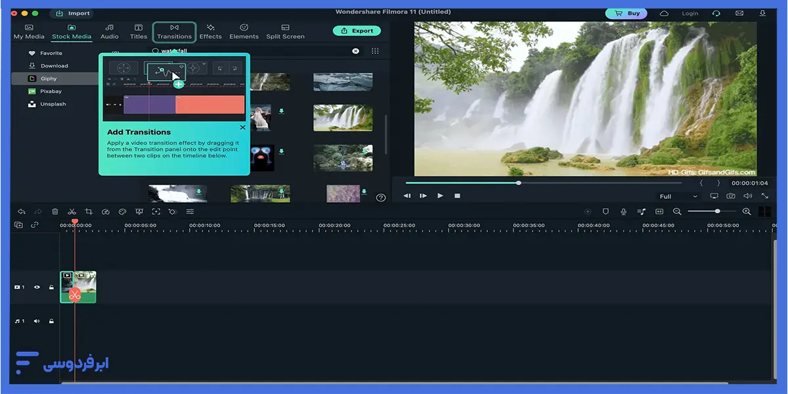The height and width of the screenshot is (394, 788).
Task: Zoom out the timeline with minus magnifier
Action: point(677,211)
